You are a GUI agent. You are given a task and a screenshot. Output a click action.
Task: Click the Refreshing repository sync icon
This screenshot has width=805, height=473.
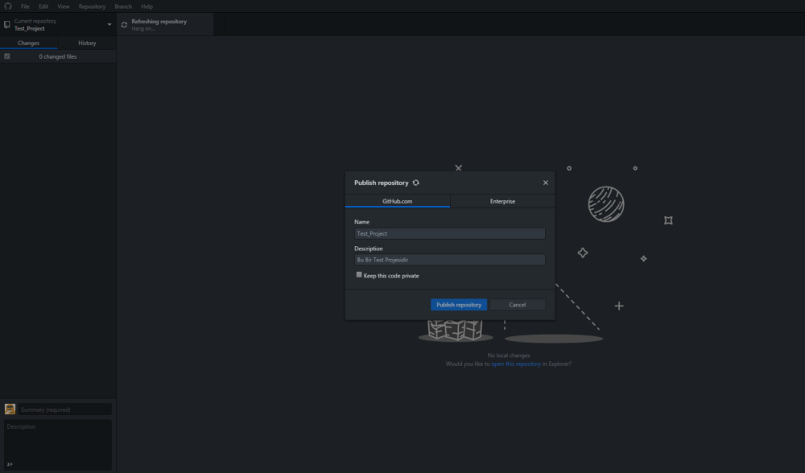coord(125,24)
